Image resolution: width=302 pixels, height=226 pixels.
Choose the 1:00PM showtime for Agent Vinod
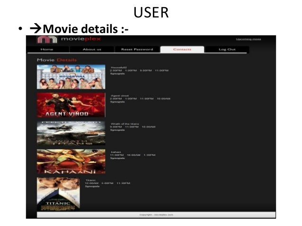(131, 99)
